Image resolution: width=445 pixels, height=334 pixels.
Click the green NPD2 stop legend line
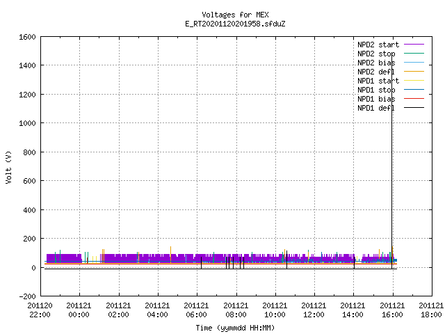click(414, 54)
